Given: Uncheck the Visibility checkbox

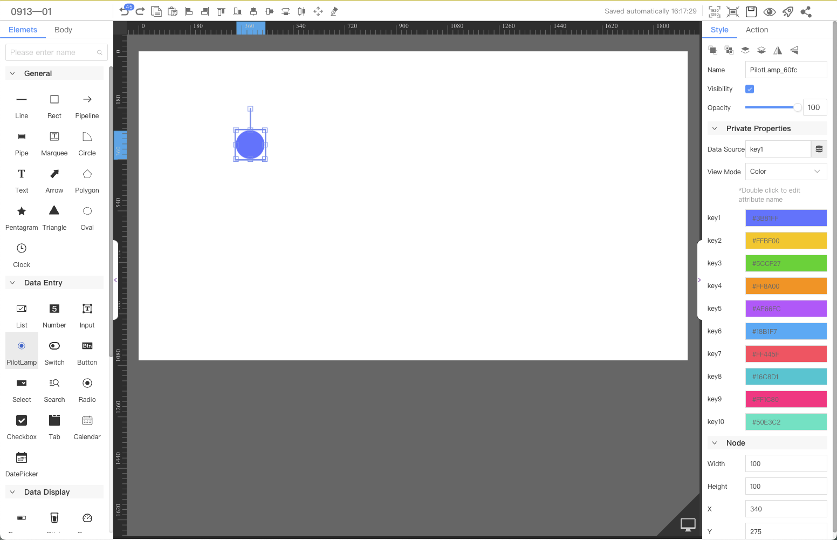Looking at the screenshot, I should click(750, 89).
